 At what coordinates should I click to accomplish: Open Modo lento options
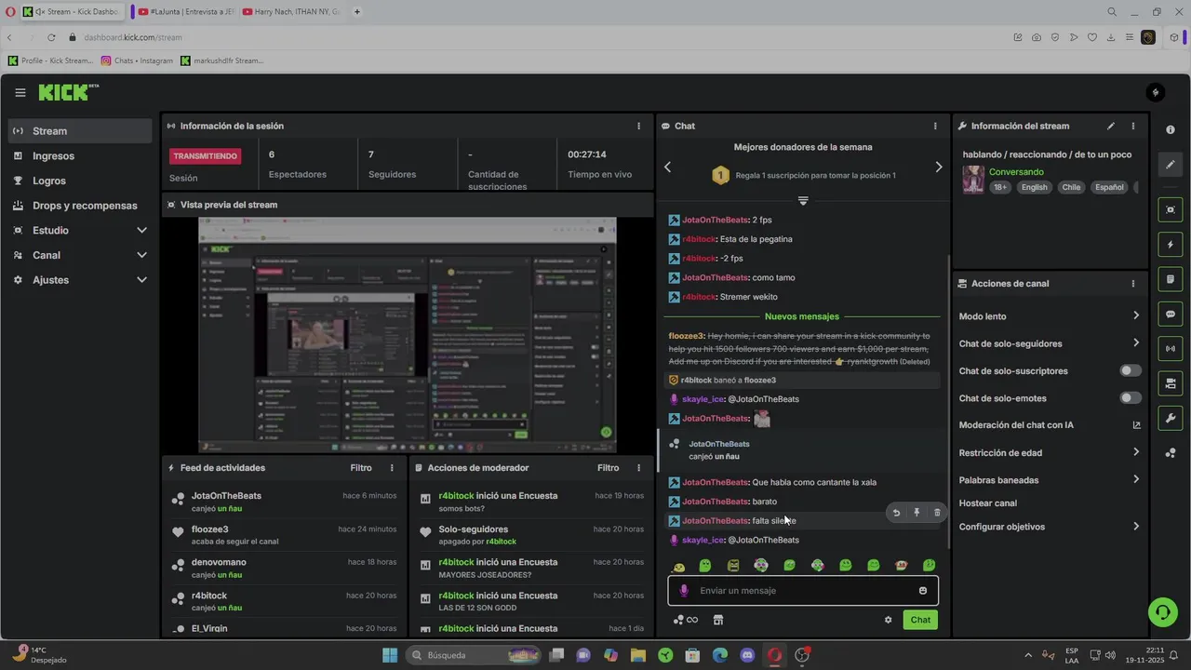[1050, 316]
